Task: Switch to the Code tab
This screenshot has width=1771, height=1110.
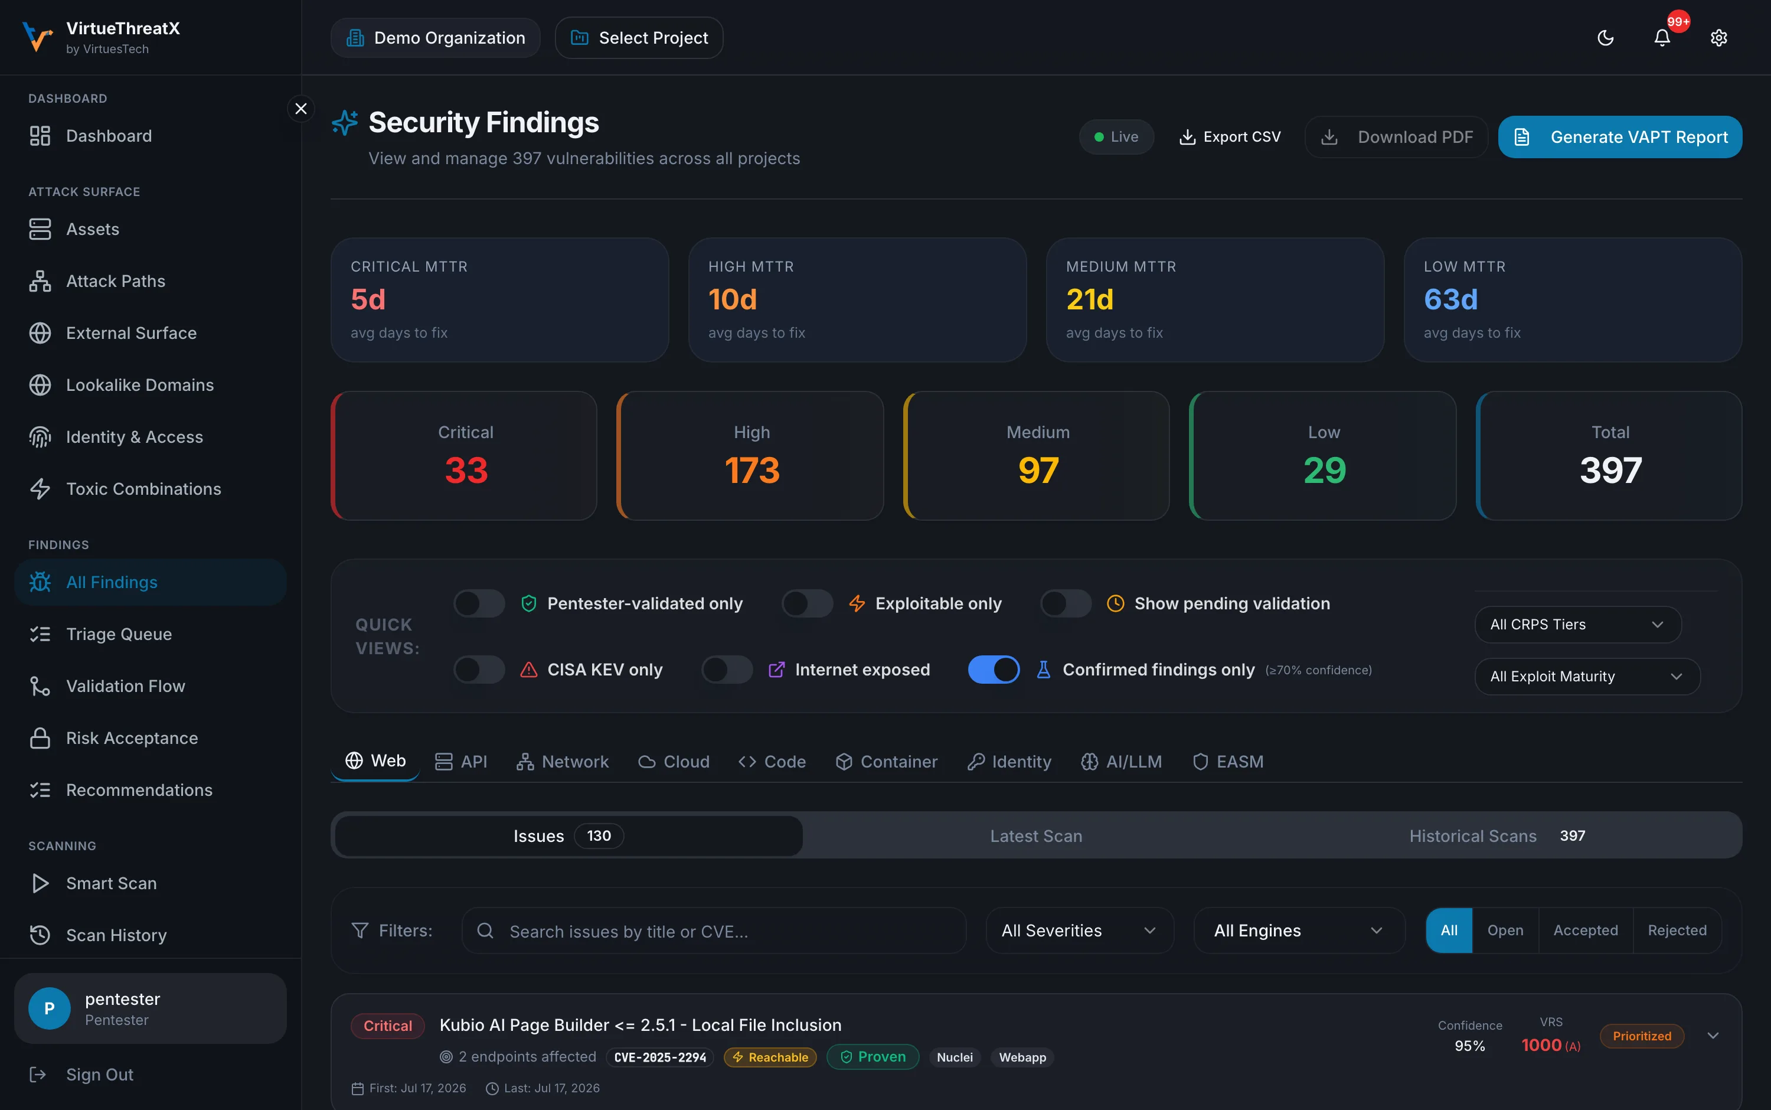Action: pyautogui.click(x=772, y=762)
